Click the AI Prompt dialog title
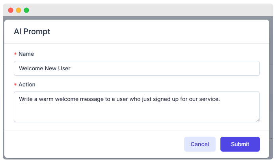 coord(32,31)
